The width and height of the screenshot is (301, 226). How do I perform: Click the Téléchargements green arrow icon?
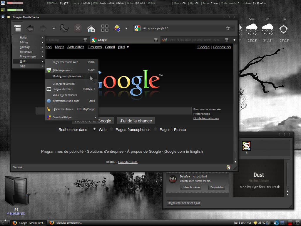click(x=49, y=70)
